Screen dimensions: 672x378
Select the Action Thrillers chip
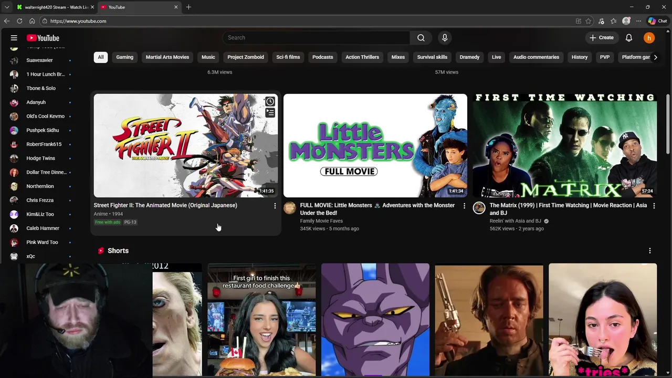tap(362, 57)
